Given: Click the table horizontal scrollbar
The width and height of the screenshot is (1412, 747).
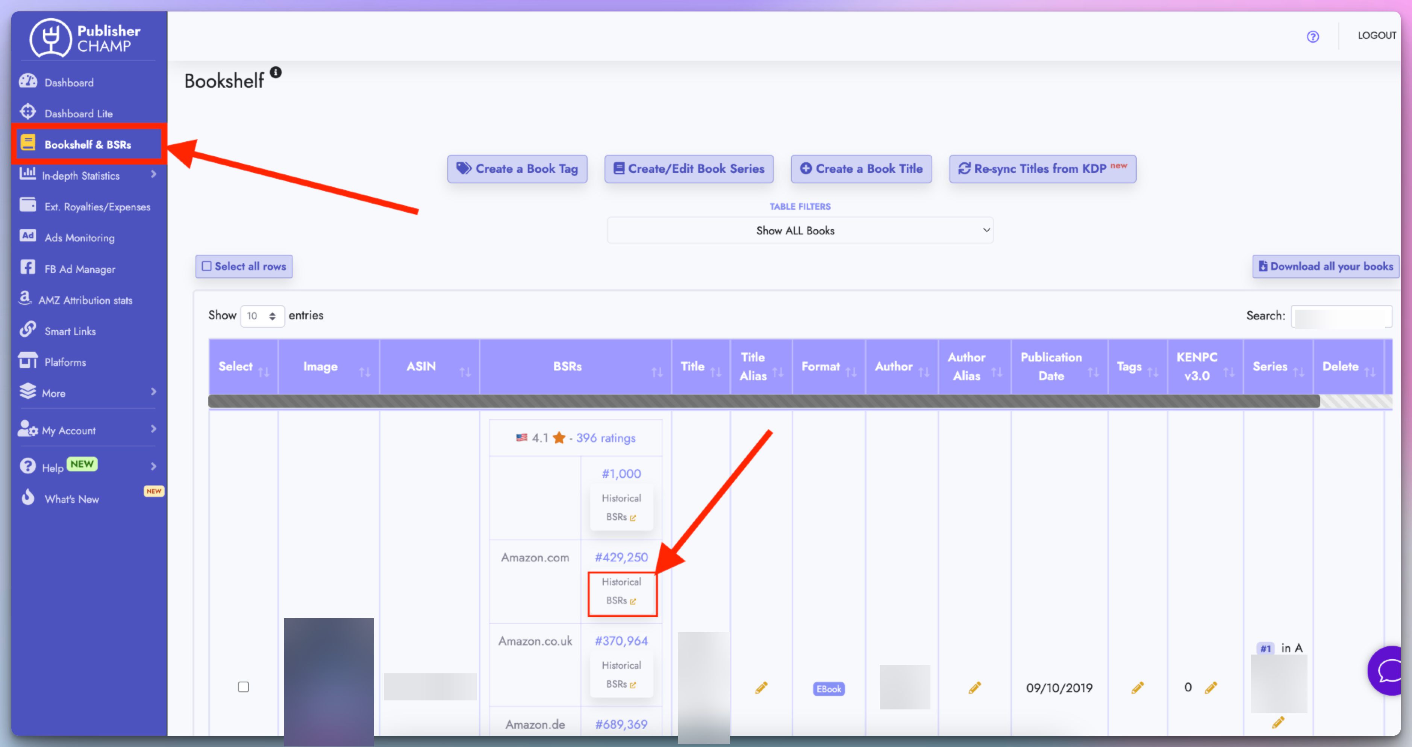Looking at the screenshot, I should click(x=764, y=402).
